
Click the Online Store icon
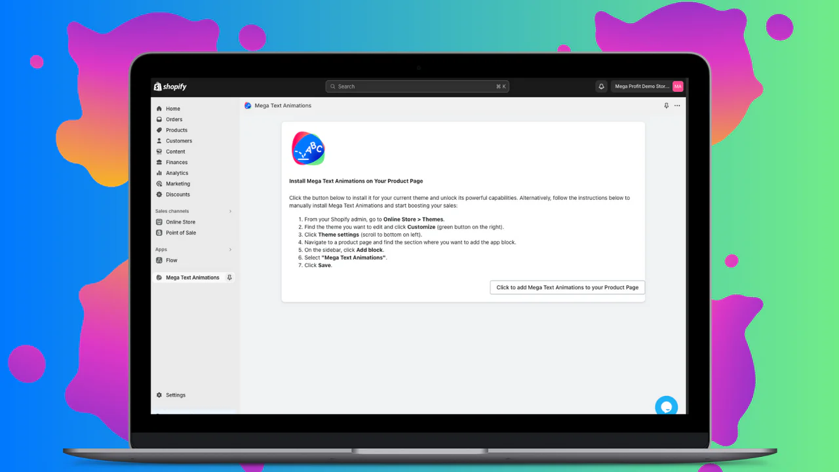159,222
